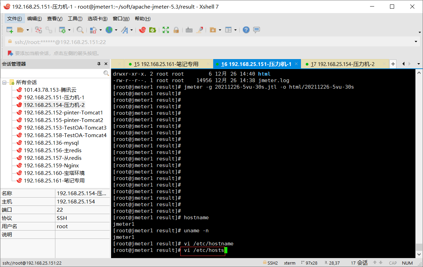Click the tab scroll right arrow
The image size is (423, 267).
coord(410,64)
